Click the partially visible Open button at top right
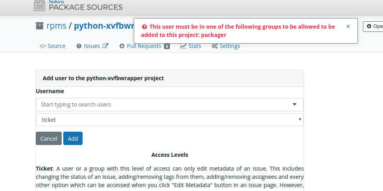 (x=373, y=26)
